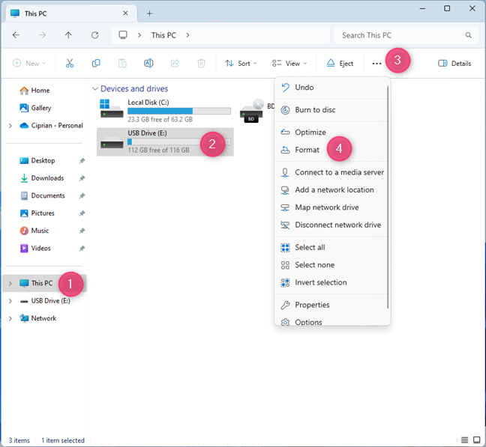
Task: Click the Cut scissors icon in toolbar
Action: (x=70, y=64)
